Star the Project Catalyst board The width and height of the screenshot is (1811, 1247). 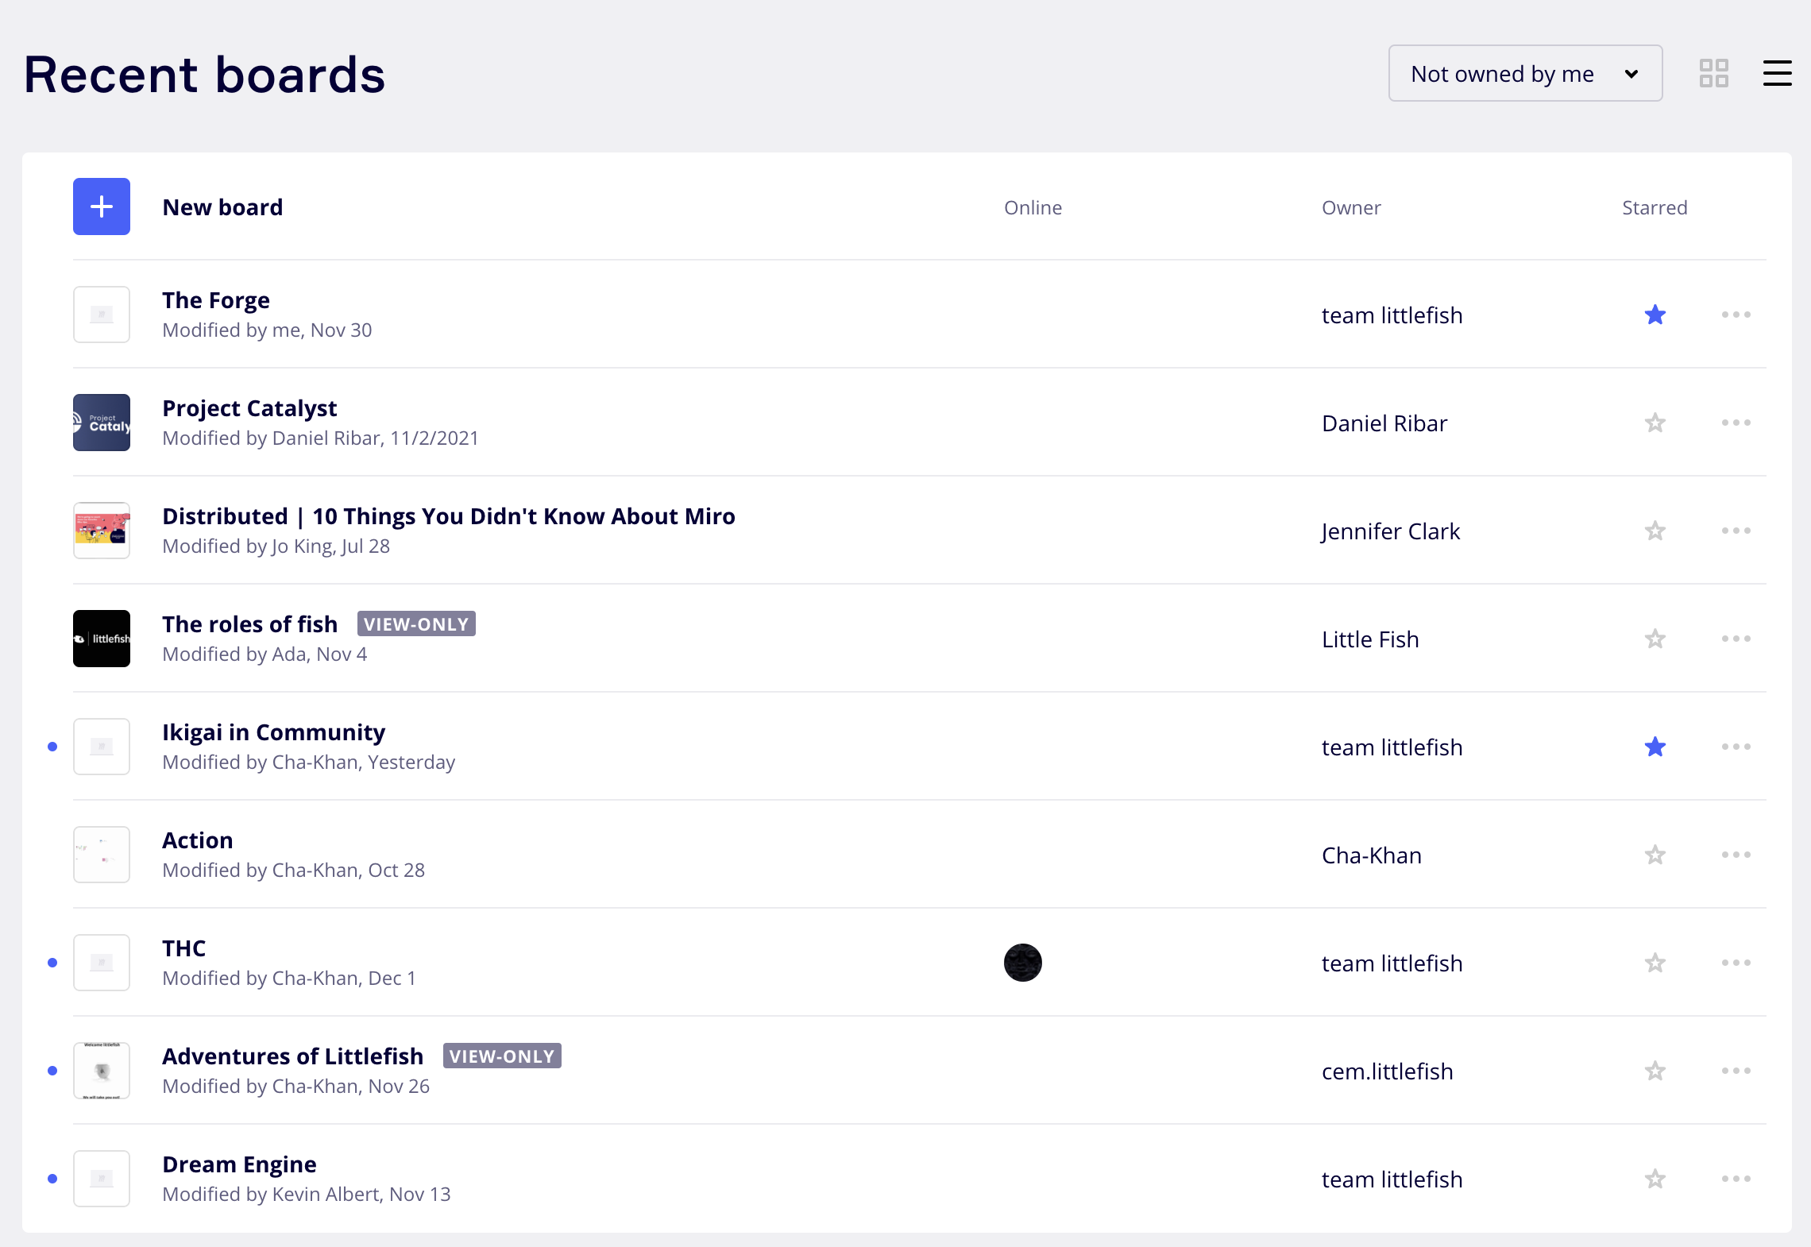pos(1655,423)
